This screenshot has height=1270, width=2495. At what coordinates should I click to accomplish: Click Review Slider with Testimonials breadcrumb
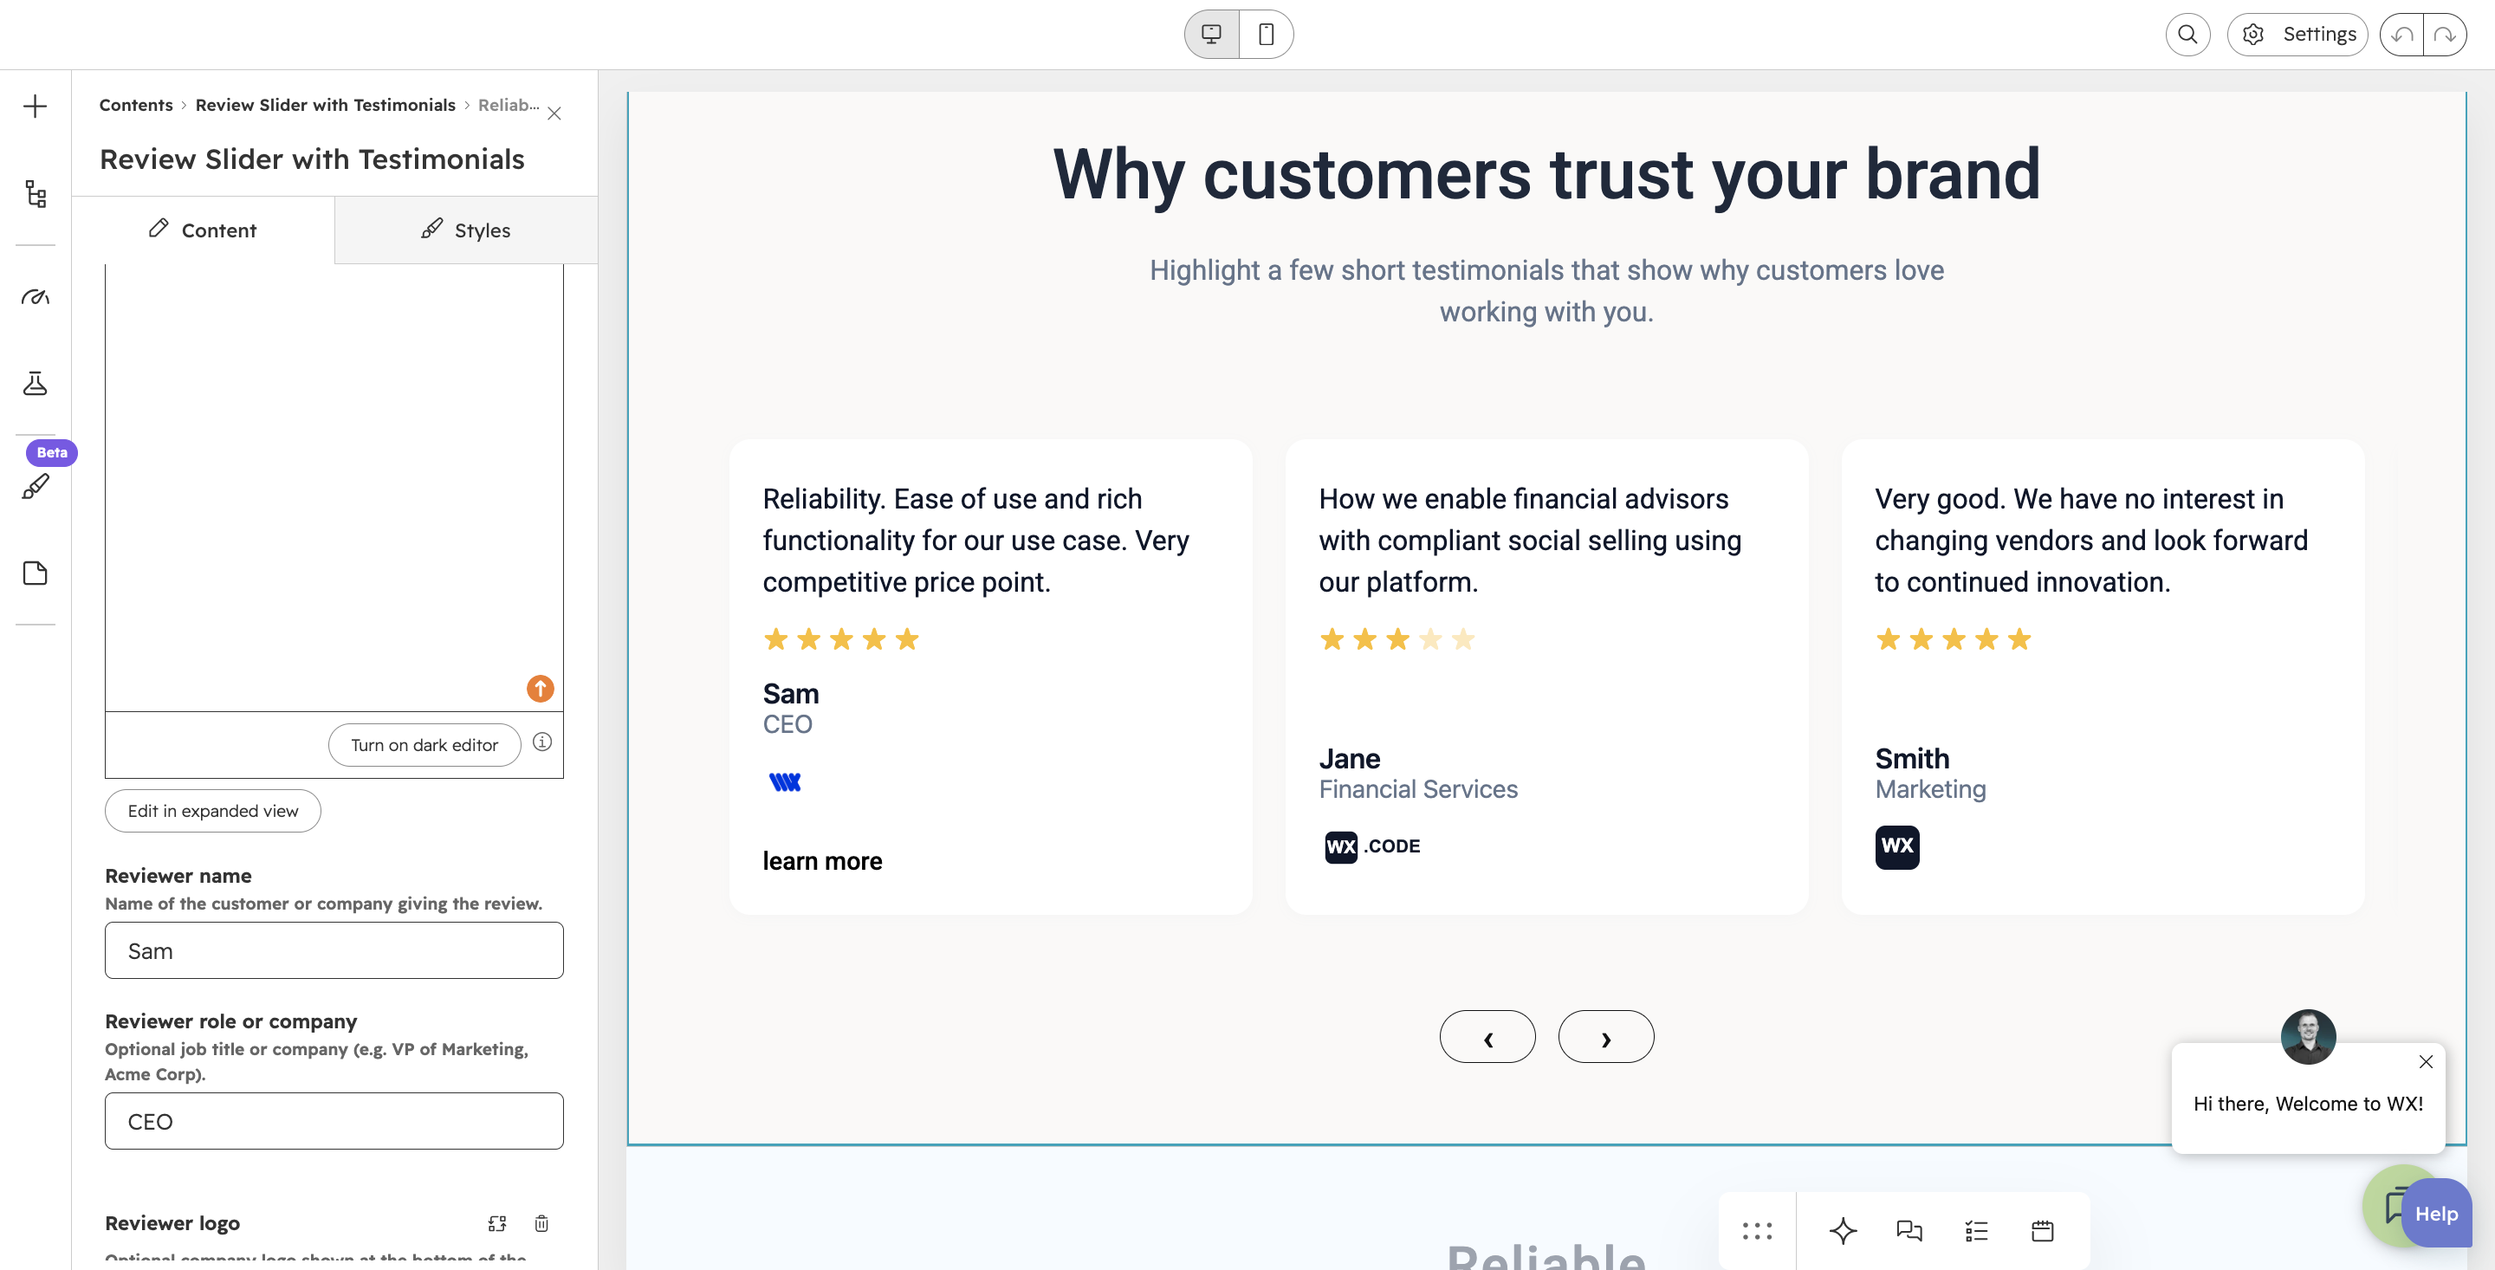[326, 105]
